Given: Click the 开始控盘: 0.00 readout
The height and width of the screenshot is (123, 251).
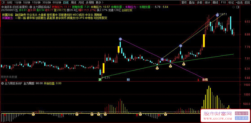Looking at the screenshot, I should pos(53,83).
